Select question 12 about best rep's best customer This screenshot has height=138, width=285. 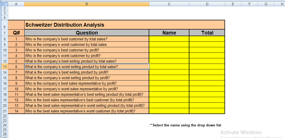pyautogui.click(x=87, y=100)
